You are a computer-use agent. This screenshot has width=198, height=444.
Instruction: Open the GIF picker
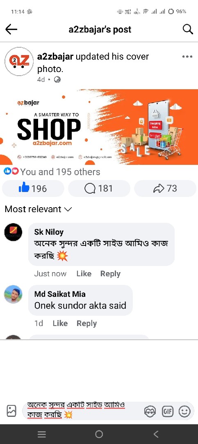pyautogui.click(x=167, y=412)
